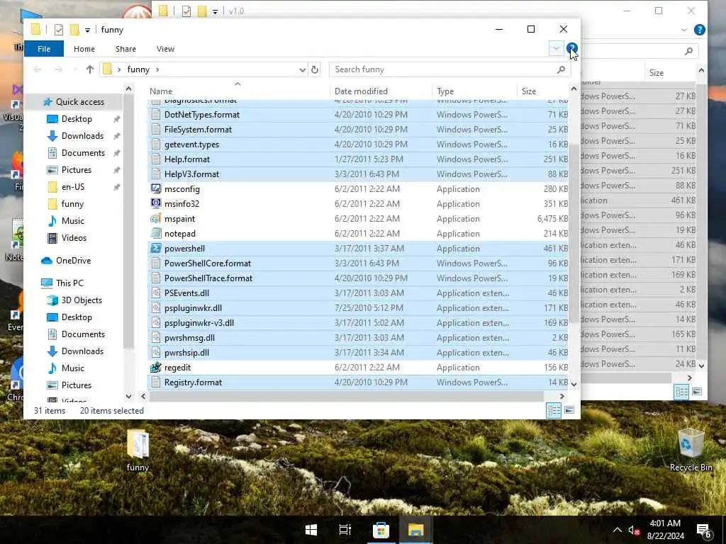The width and height of the screenshot is (726, 544).
Task: Click Quick access star icon in sidebar
Action: pos(48,102)
